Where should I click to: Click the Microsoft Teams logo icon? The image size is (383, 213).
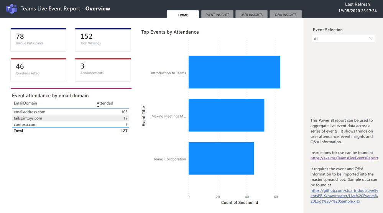(12, 9)
